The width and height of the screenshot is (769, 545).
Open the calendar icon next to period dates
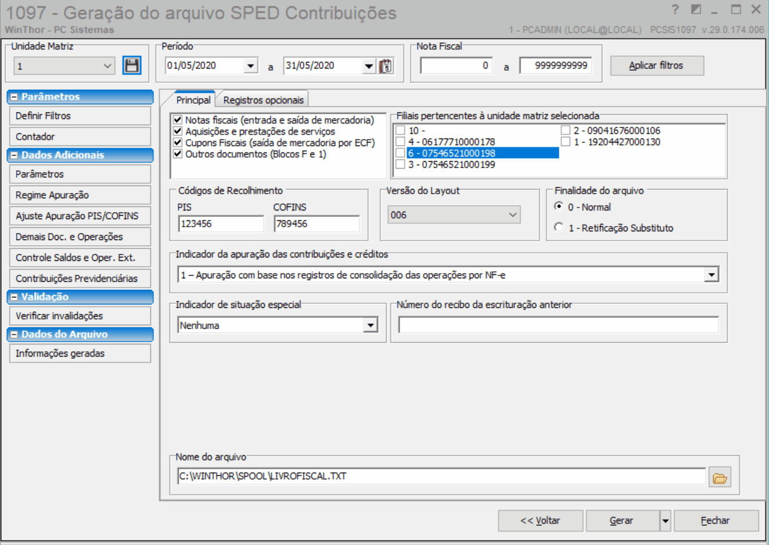(386, 66)
